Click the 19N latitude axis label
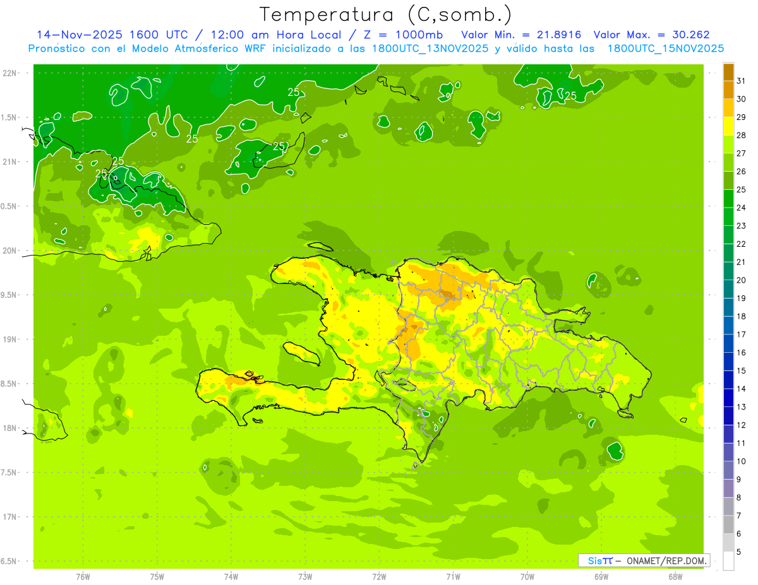The image size is (758, 585). [x=10, y=340]
